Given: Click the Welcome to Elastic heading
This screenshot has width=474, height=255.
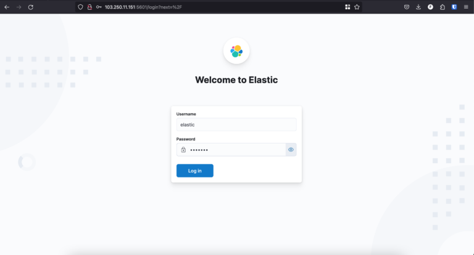Looking at the screenshot, I should 236,80.
